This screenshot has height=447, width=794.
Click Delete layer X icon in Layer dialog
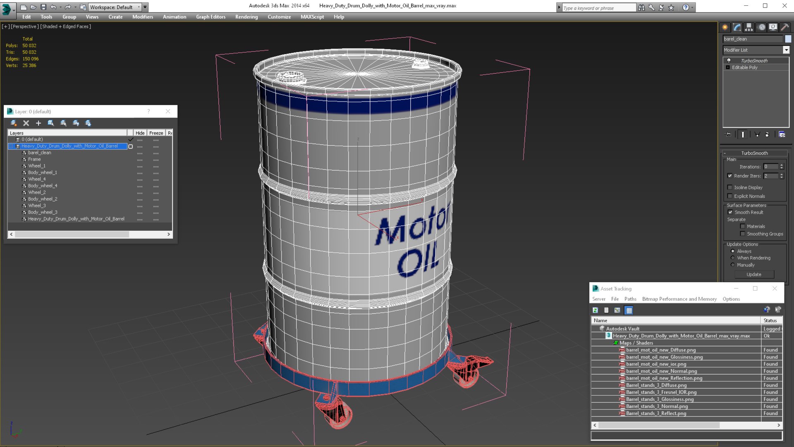26,123
